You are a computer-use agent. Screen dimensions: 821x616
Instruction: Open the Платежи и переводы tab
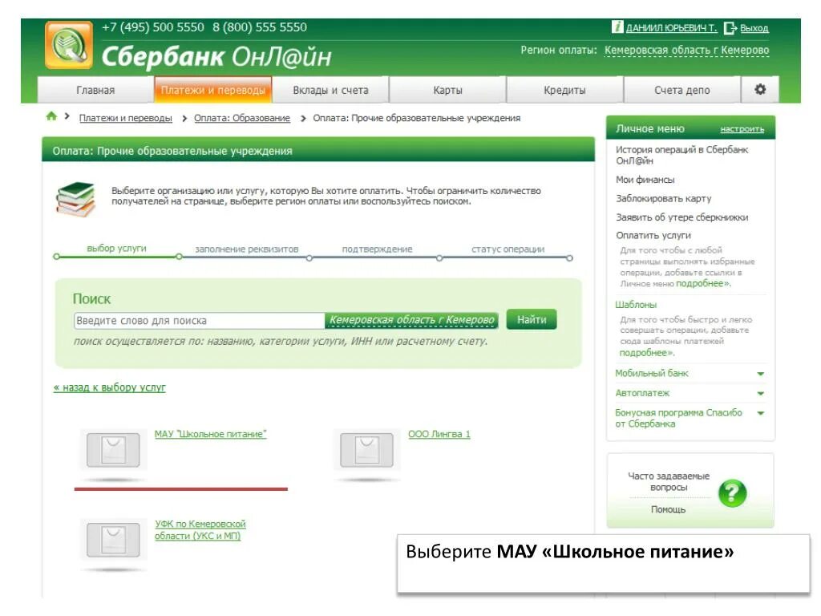tap(213, 90)
